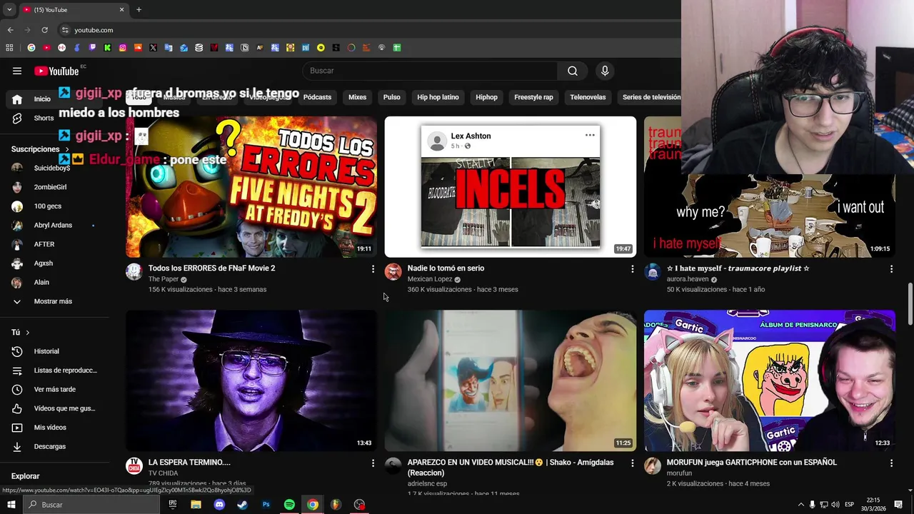This screenshot has width=914, height=514.
Task: Click the Buscar search input field
Action: (x=430, y=71)
